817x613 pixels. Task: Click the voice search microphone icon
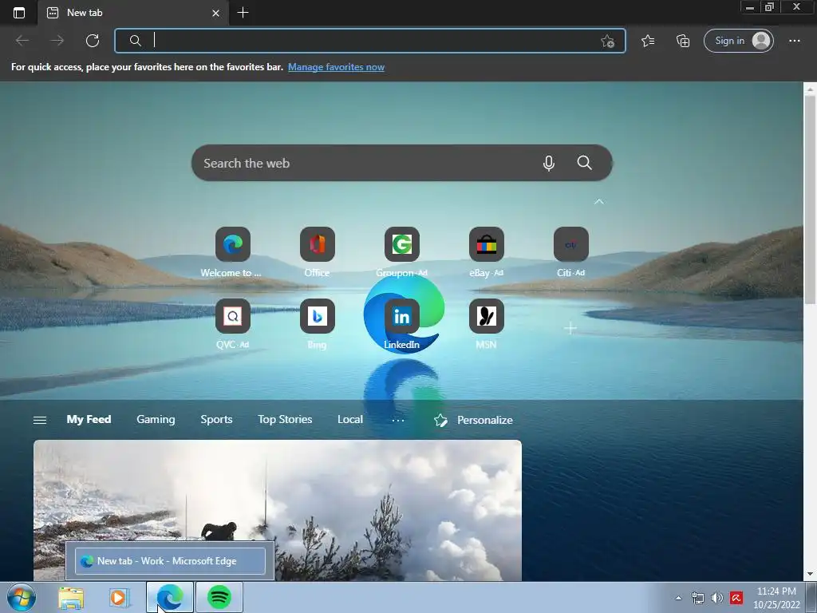pos(548,163)
